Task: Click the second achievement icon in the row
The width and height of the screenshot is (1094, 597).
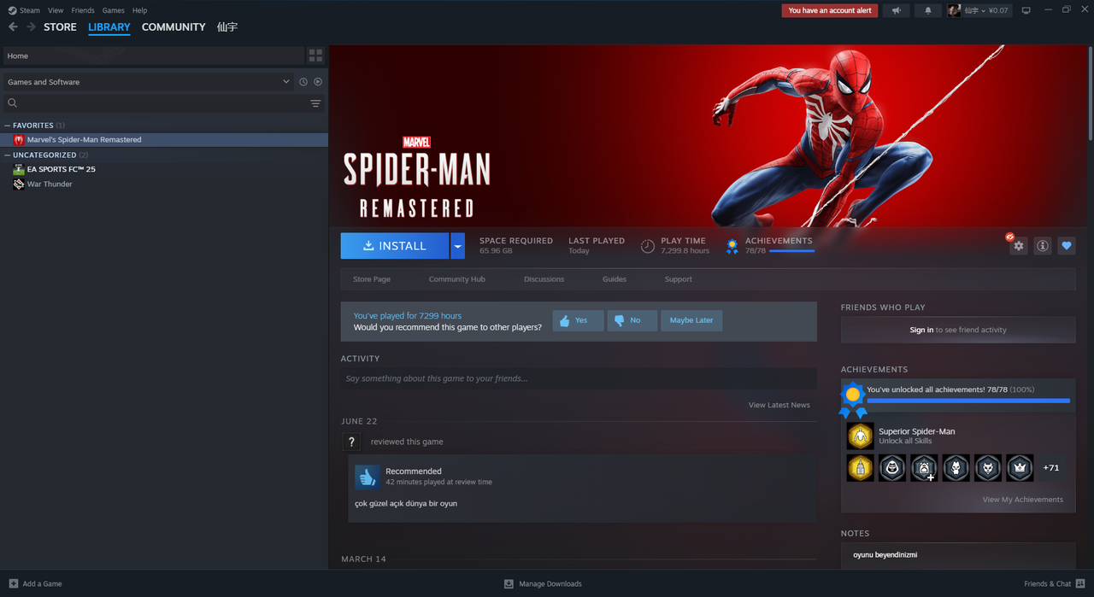Action: coord(892,468)
